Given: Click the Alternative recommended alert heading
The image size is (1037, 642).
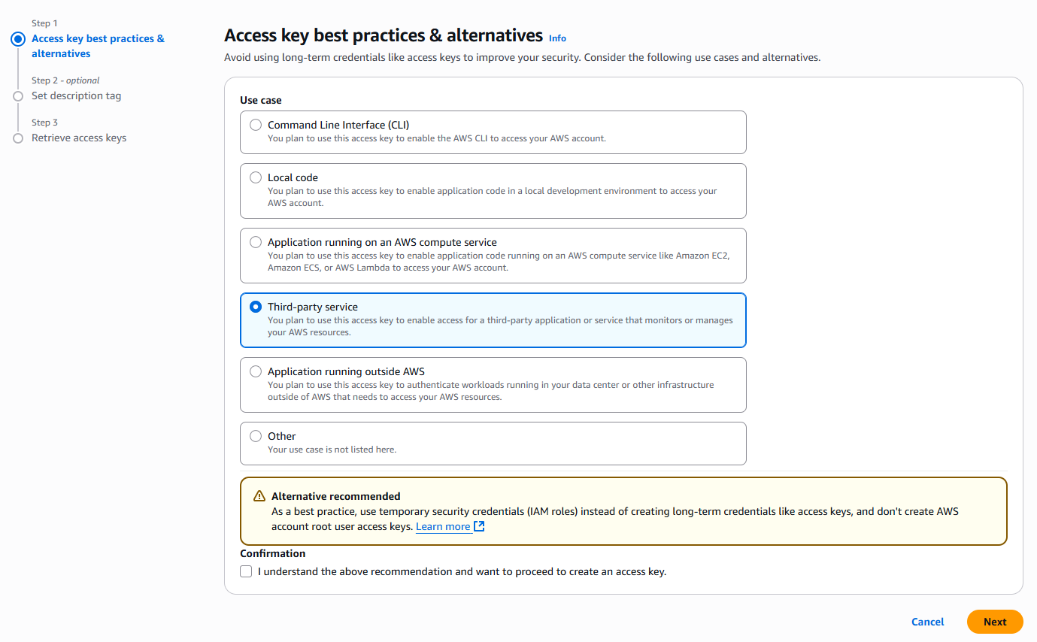Looking at the screenshot, I should (335, 496).
